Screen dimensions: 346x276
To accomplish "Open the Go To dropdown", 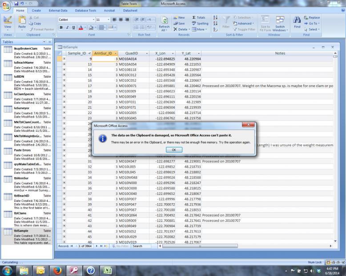I will point(312,24).
